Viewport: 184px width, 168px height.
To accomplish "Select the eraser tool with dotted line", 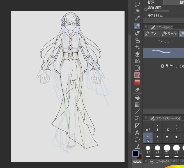I will tap(137, 90).
